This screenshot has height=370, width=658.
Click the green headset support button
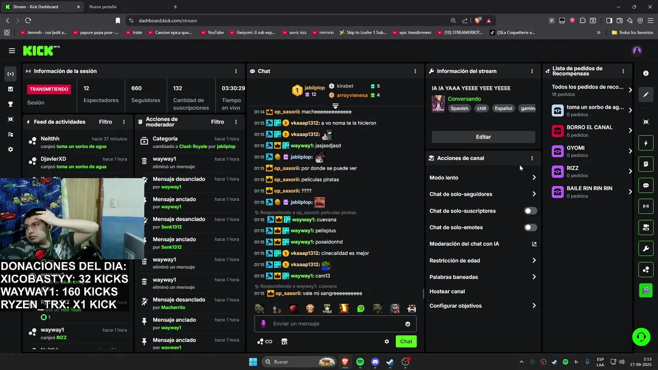pyautogui.click(x=641, y=337)
